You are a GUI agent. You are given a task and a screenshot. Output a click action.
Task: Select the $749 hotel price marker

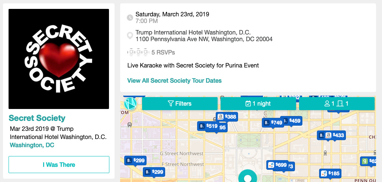pyautogui.click(x=273, y=123)
